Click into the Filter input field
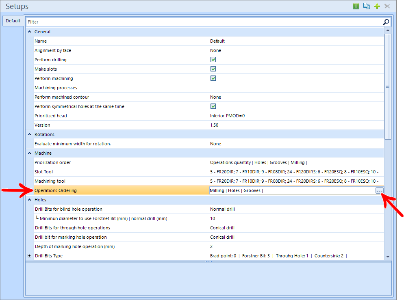The height and width of the screenshot is (300, 406). 204,22
